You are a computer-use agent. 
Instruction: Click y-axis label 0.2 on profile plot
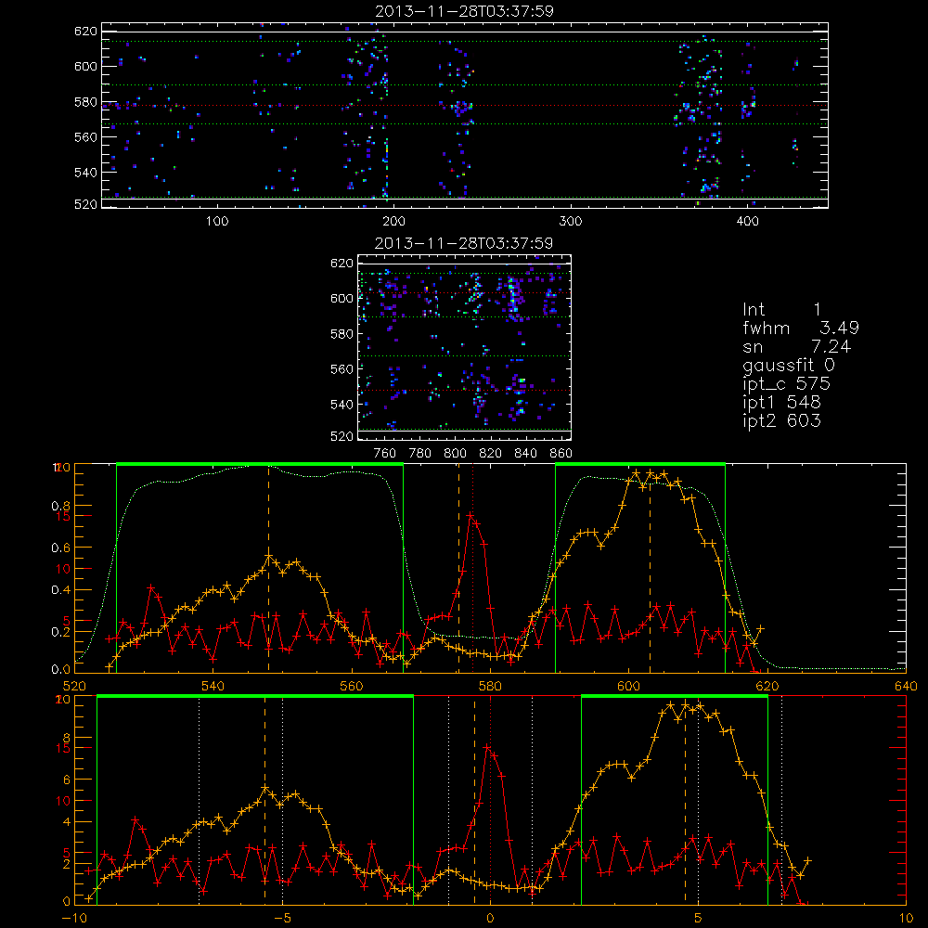pyautogui.click(x=60, y=632)
